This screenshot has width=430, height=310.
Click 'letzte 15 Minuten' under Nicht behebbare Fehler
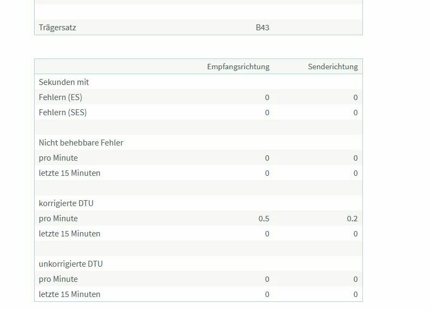point(70,173)
